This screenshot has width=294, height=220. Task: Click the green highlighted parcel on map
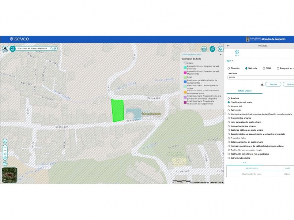pyautogui.click(x=118, y=110)
